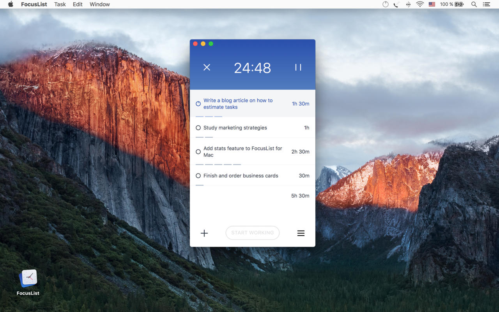
Task: Pause the countdown timer
Action: (x=298, y=67)
